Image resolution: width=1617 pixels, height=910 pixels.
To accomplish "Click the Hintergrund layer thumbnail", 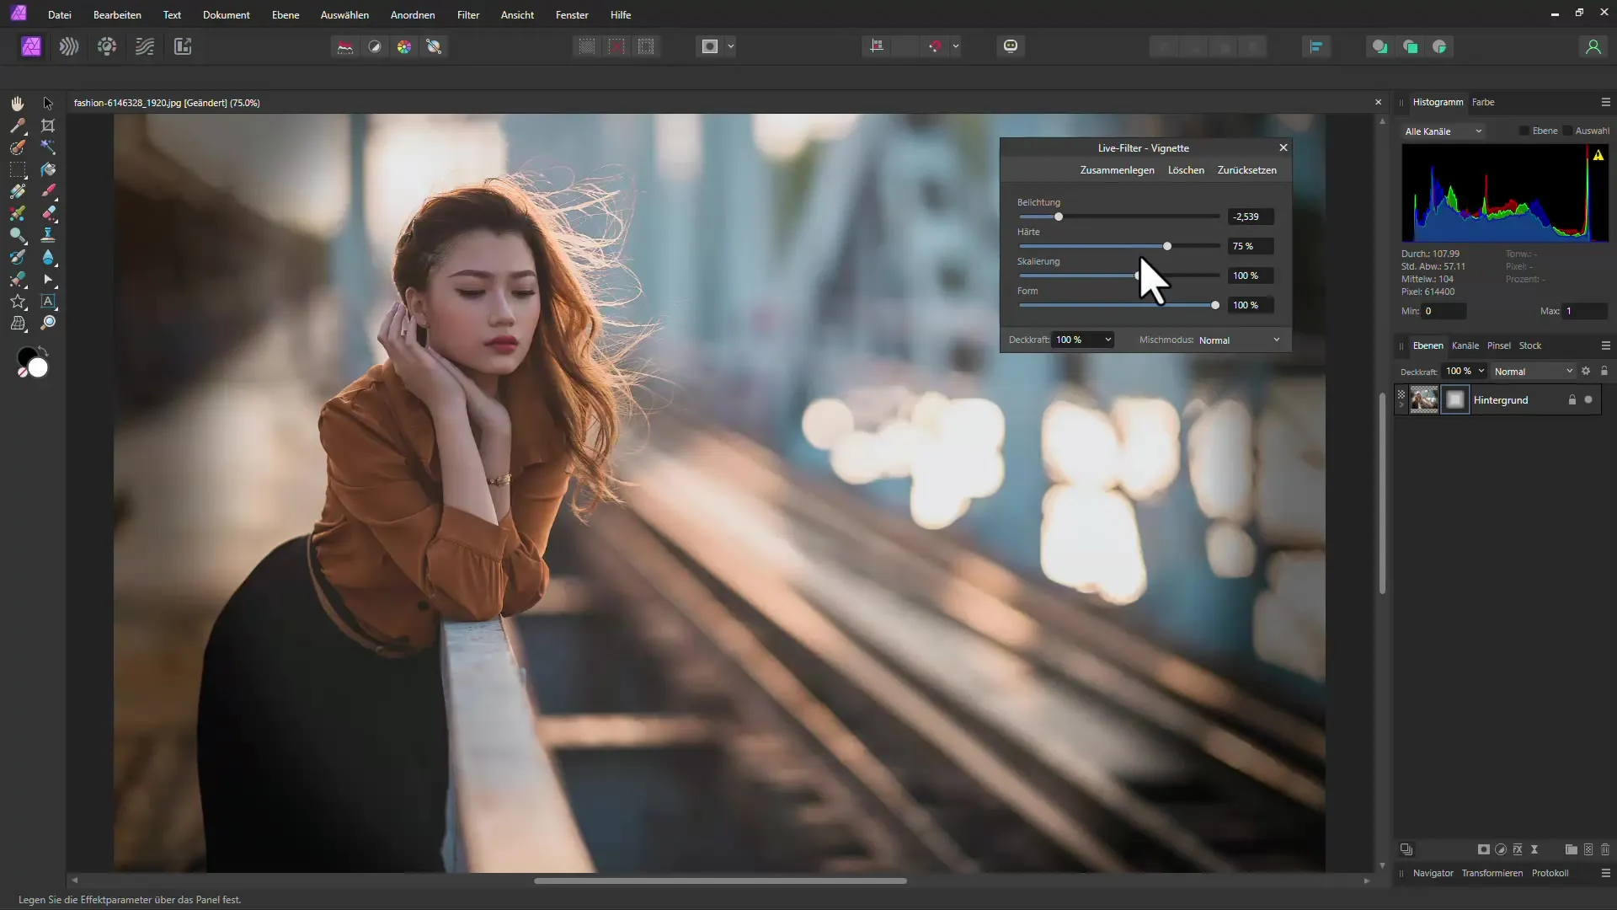I will tap(1425, 399).
